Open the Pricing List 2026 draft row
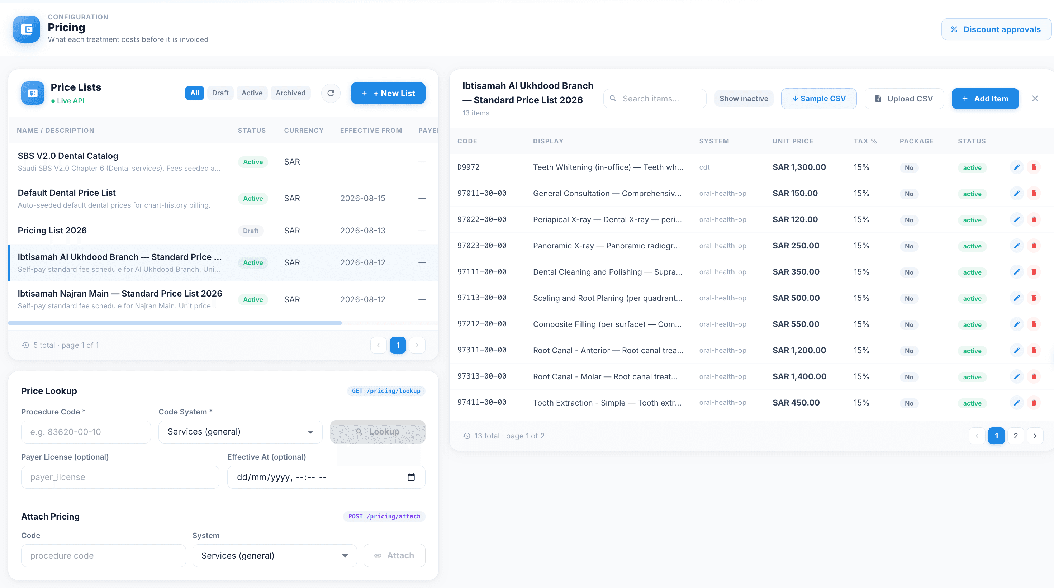This screenshot has height=588, width=1054. point(223,231)
